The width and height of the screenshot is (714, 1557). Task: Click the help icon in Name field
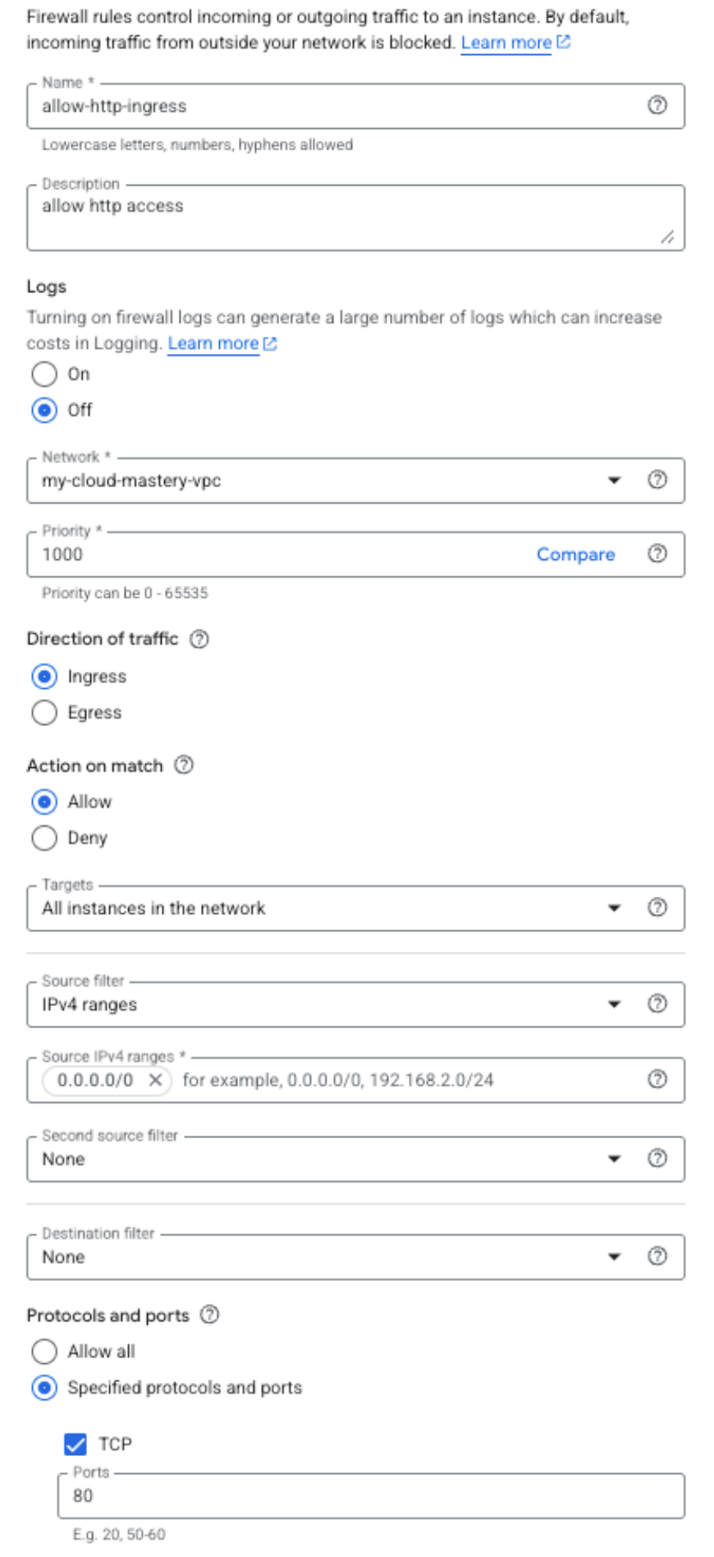click(x=657, y=105)
